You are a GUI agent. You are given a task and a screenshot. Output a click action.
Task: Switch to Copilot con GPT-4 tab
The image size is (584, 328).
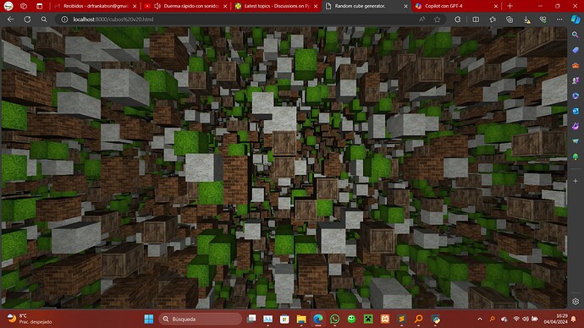(x=457, y=6)
